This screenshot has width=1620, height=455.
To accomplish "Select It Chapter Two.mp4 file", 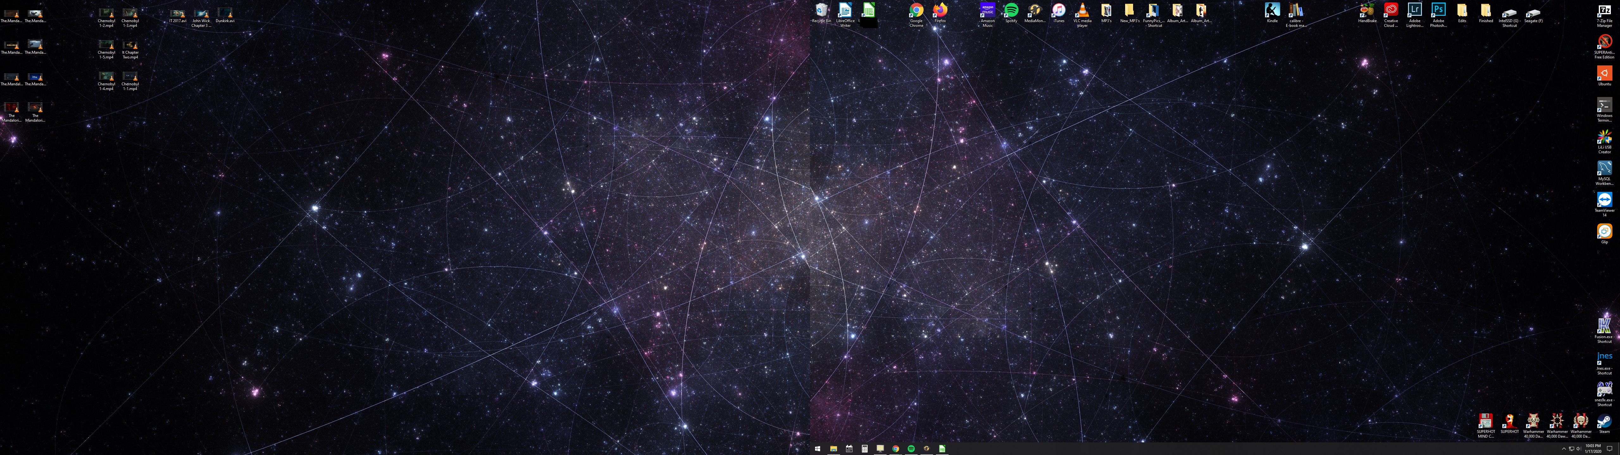I will [130, 50].
